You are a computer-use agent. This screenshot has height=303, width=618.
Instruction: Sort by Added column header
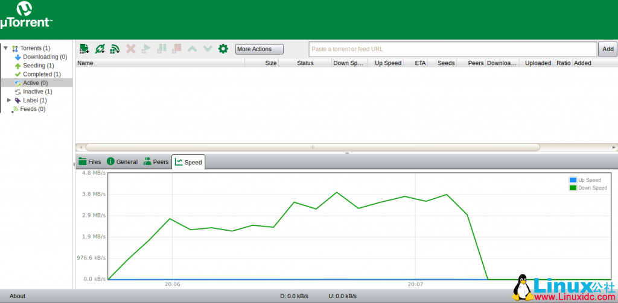(x=595, y=63)
